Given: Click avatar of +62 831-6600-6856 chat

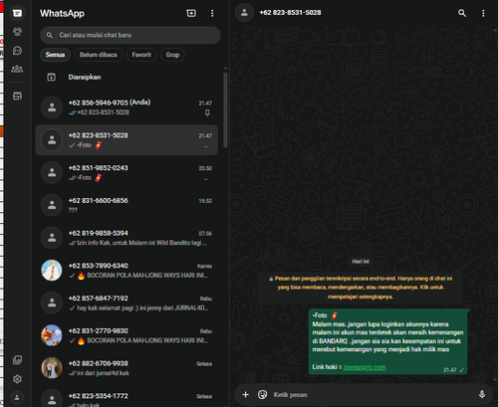Looking at the screenshot, I should (x=52, y=205).
